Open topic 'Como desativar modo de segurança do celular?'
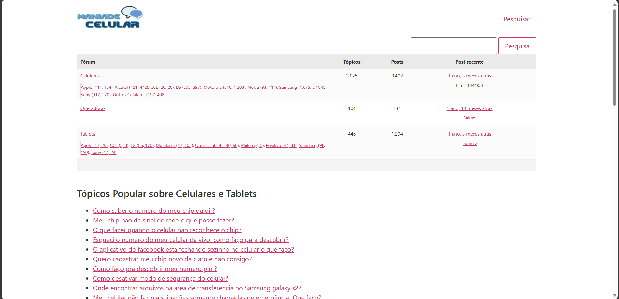This screenshot has width=619, height=299. [160, 278]
